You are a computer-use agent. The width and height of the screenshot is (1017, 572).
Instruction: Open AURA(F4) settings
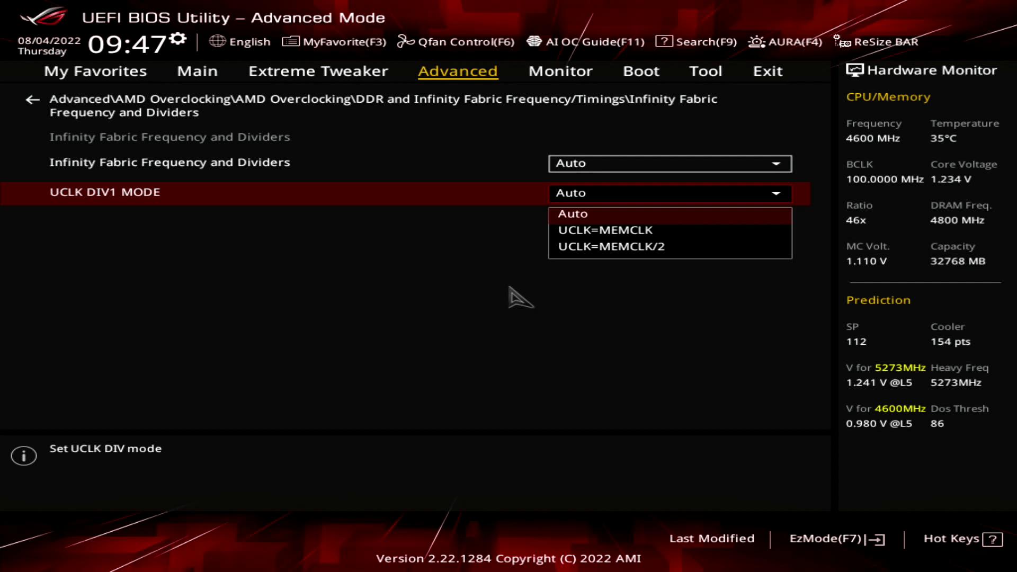[x=785, y=41]
